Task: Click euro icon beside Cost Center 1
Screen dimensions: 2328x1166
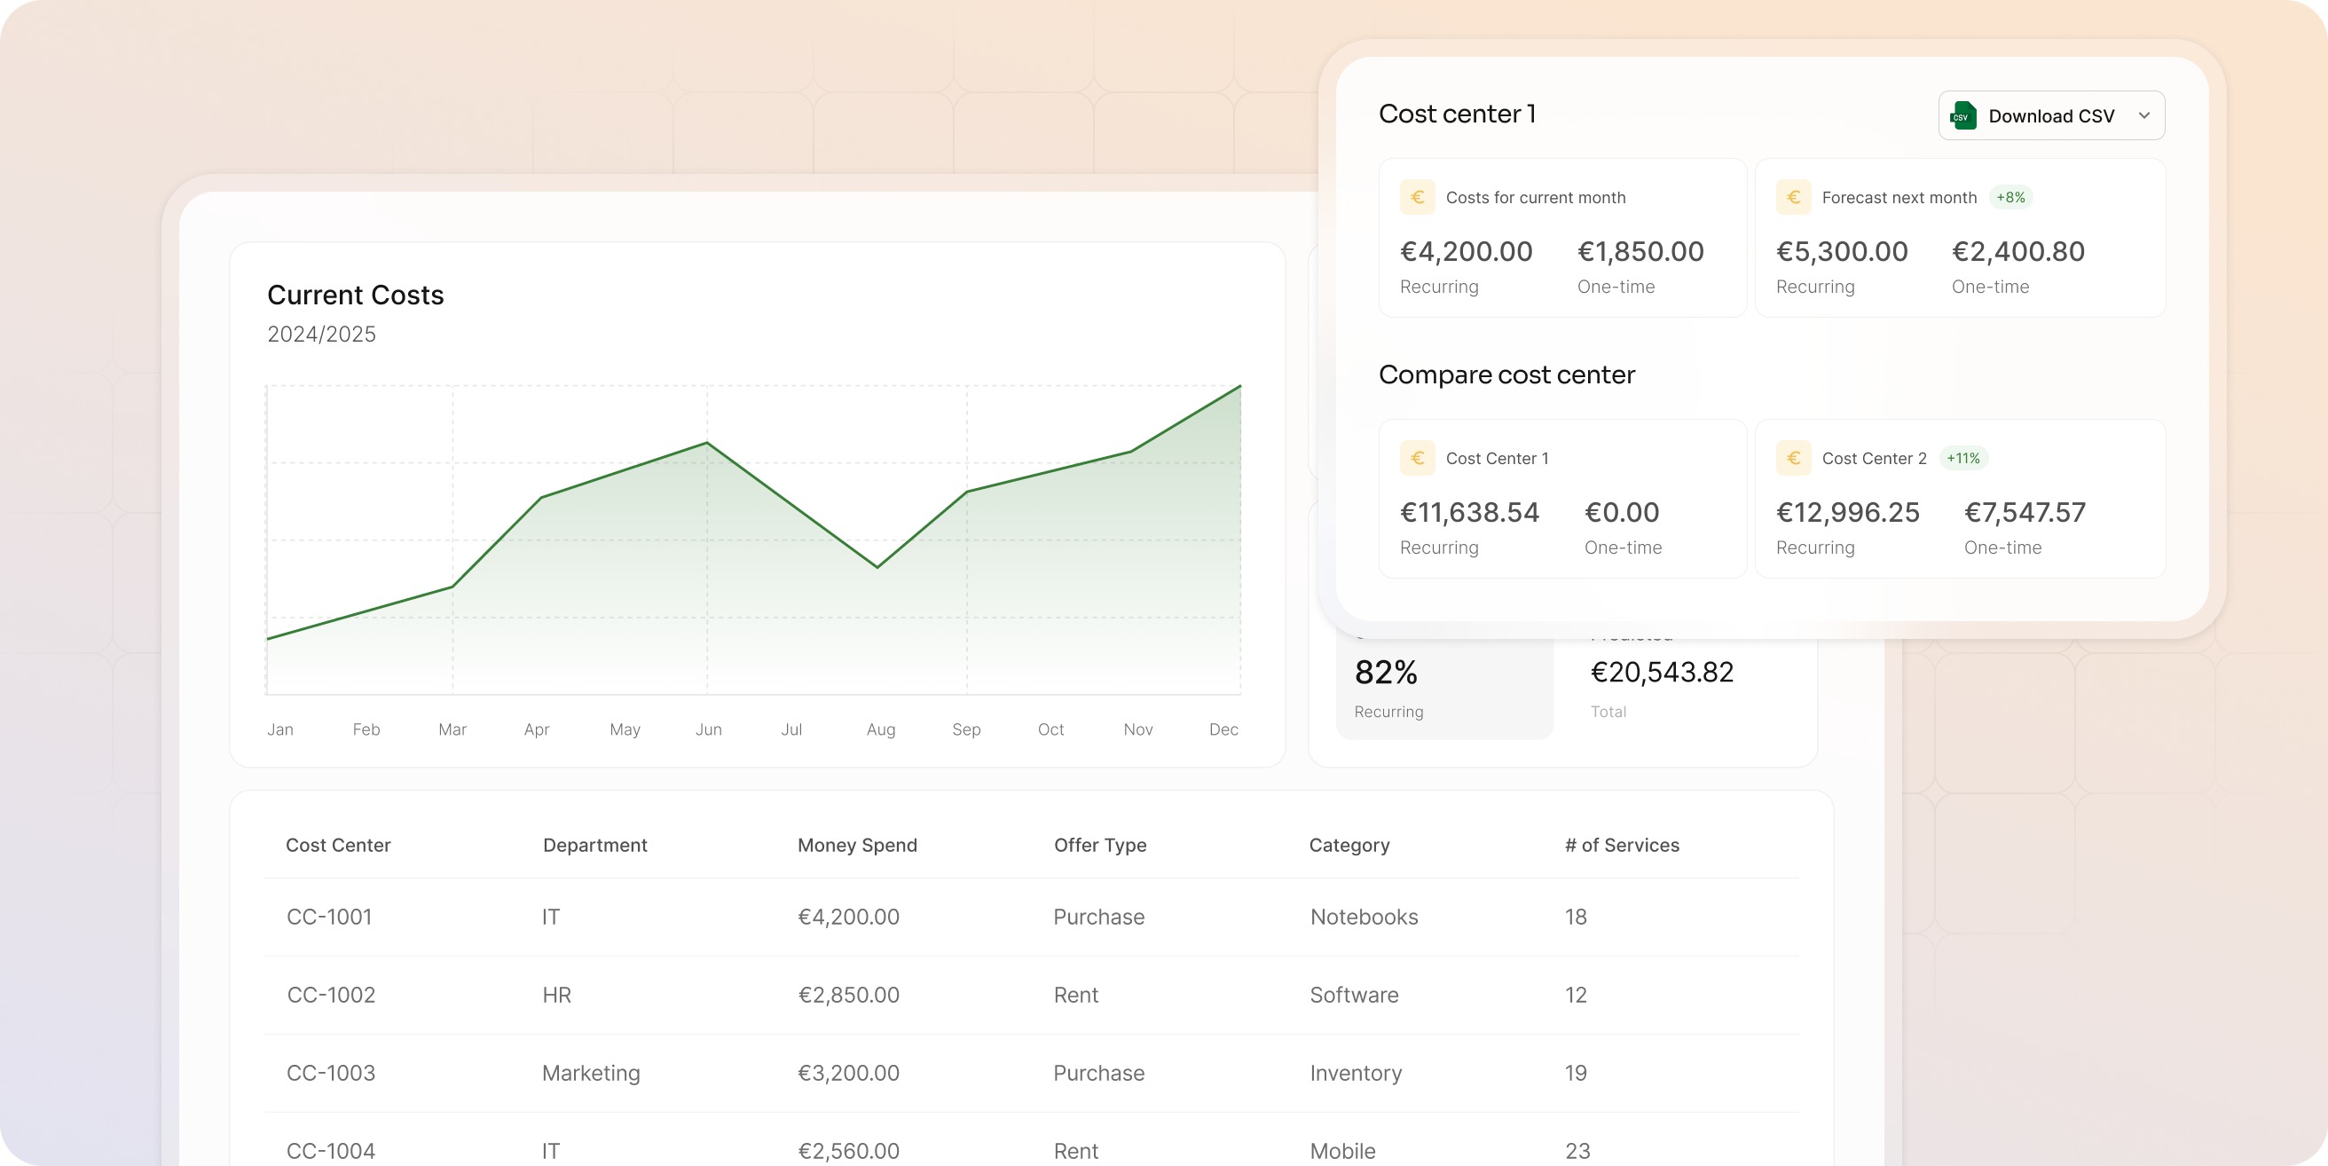Action: (1417, 458)
